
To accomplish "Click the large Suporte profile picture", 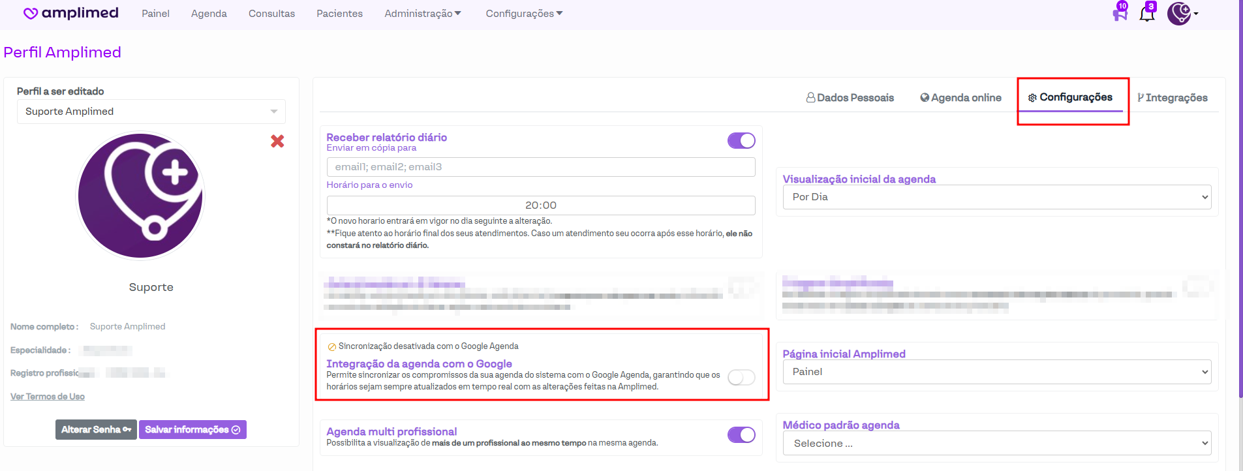I will 140,196.
